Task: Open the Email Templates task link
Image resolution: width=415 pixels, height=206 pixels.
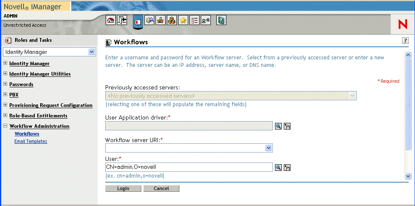Action: [x=31, y=141]
